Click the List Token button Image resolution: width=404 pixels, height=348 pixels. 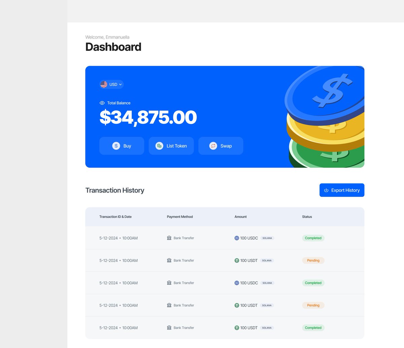pos(171,146)
